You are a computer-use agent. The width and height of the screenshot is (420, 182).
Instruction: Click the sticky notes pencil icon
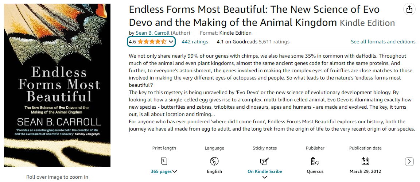coord(265,161)
